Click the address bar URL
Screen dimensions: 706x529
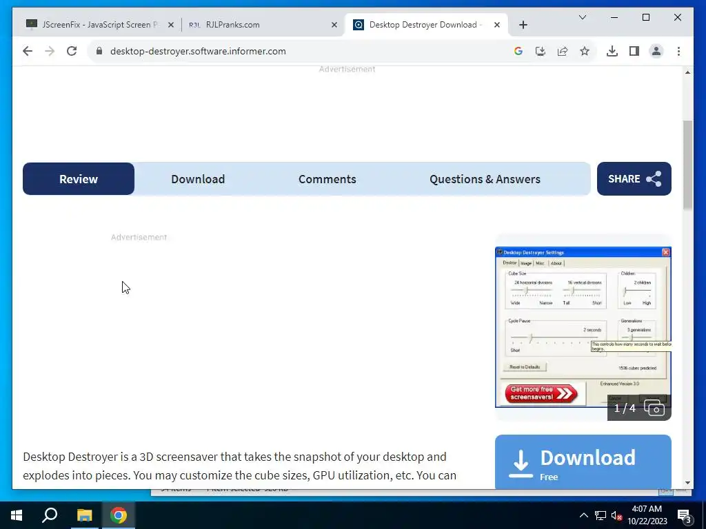[198, 51]
